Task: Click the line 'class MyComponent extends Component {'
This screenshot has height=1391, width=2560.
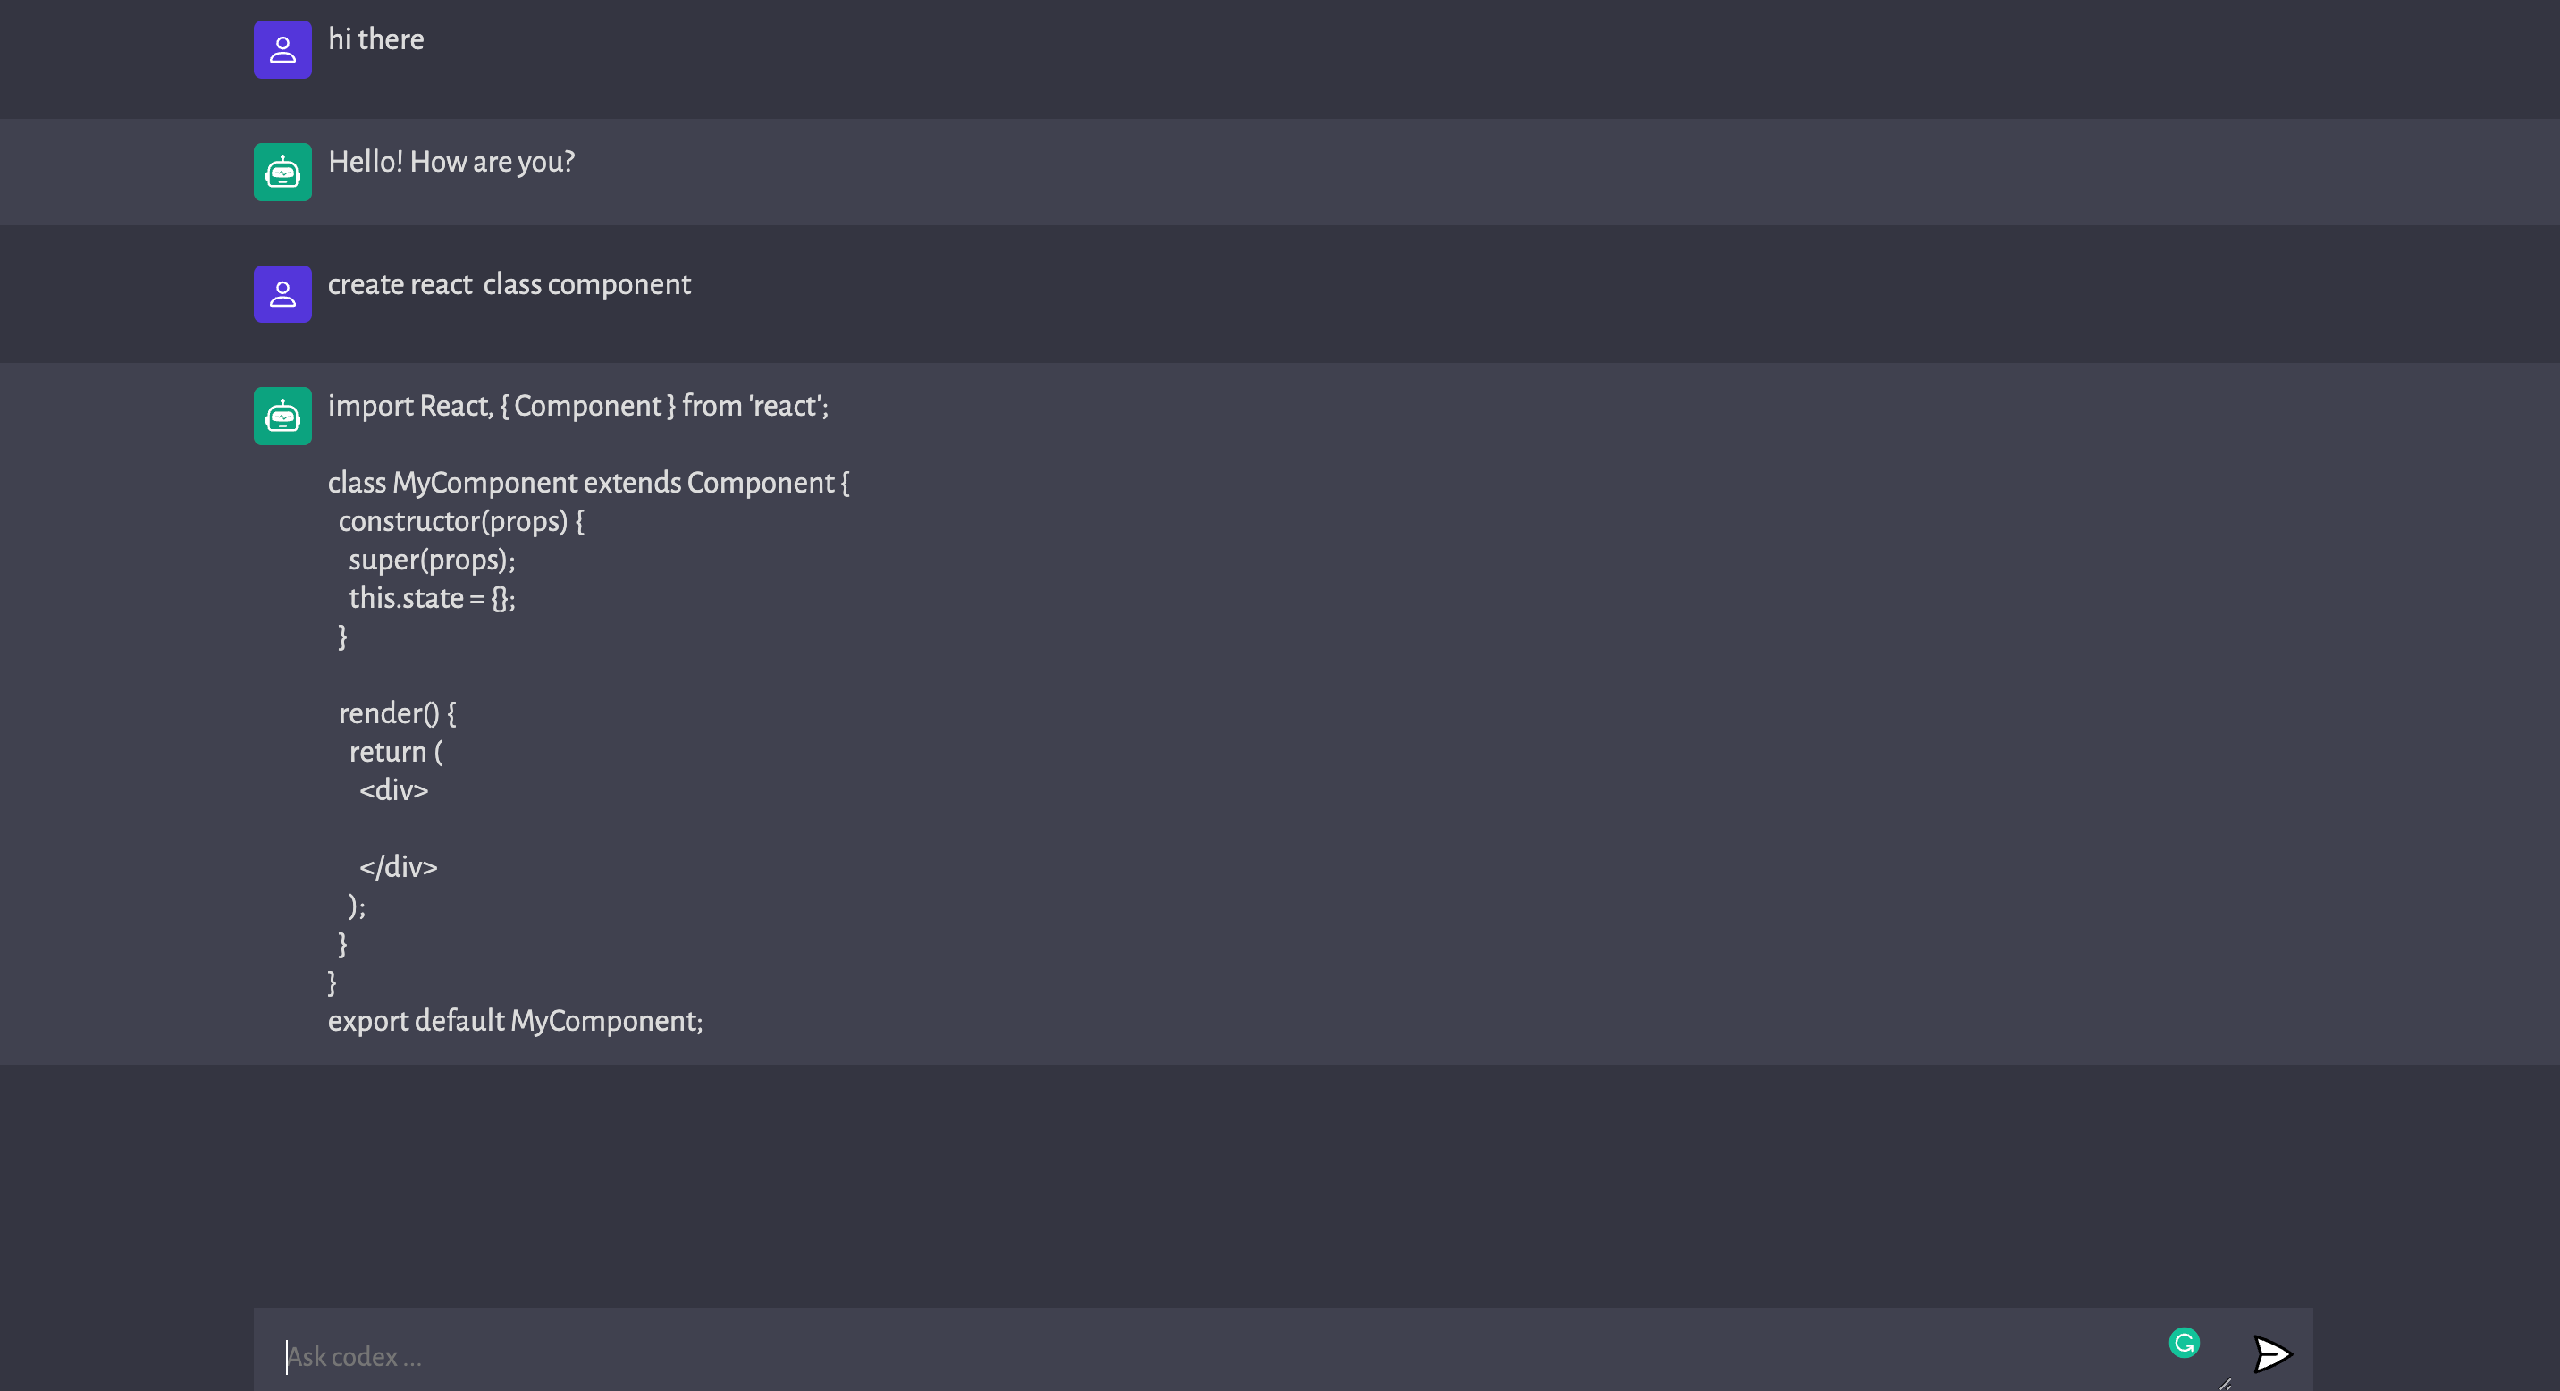Action: tap(588, 483)
